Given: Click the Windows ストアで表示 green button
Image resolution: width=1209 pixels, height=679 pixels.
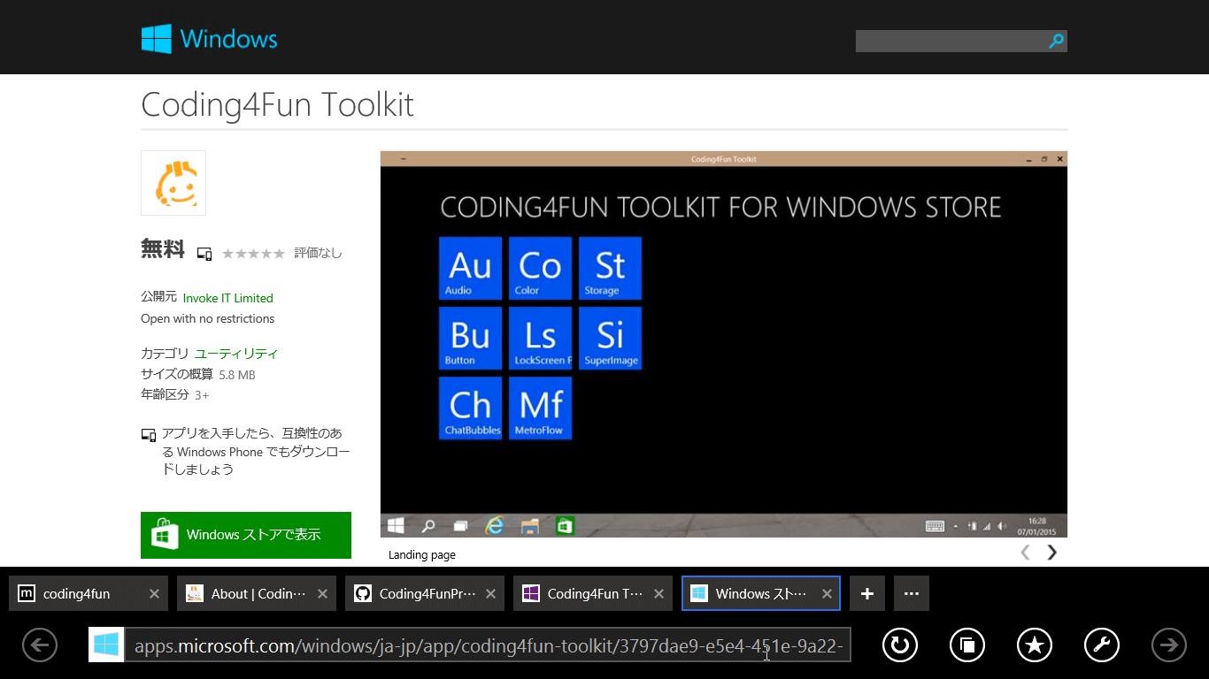Looking at the screenshot, I should pyautogui.click(x=245, y=535).
